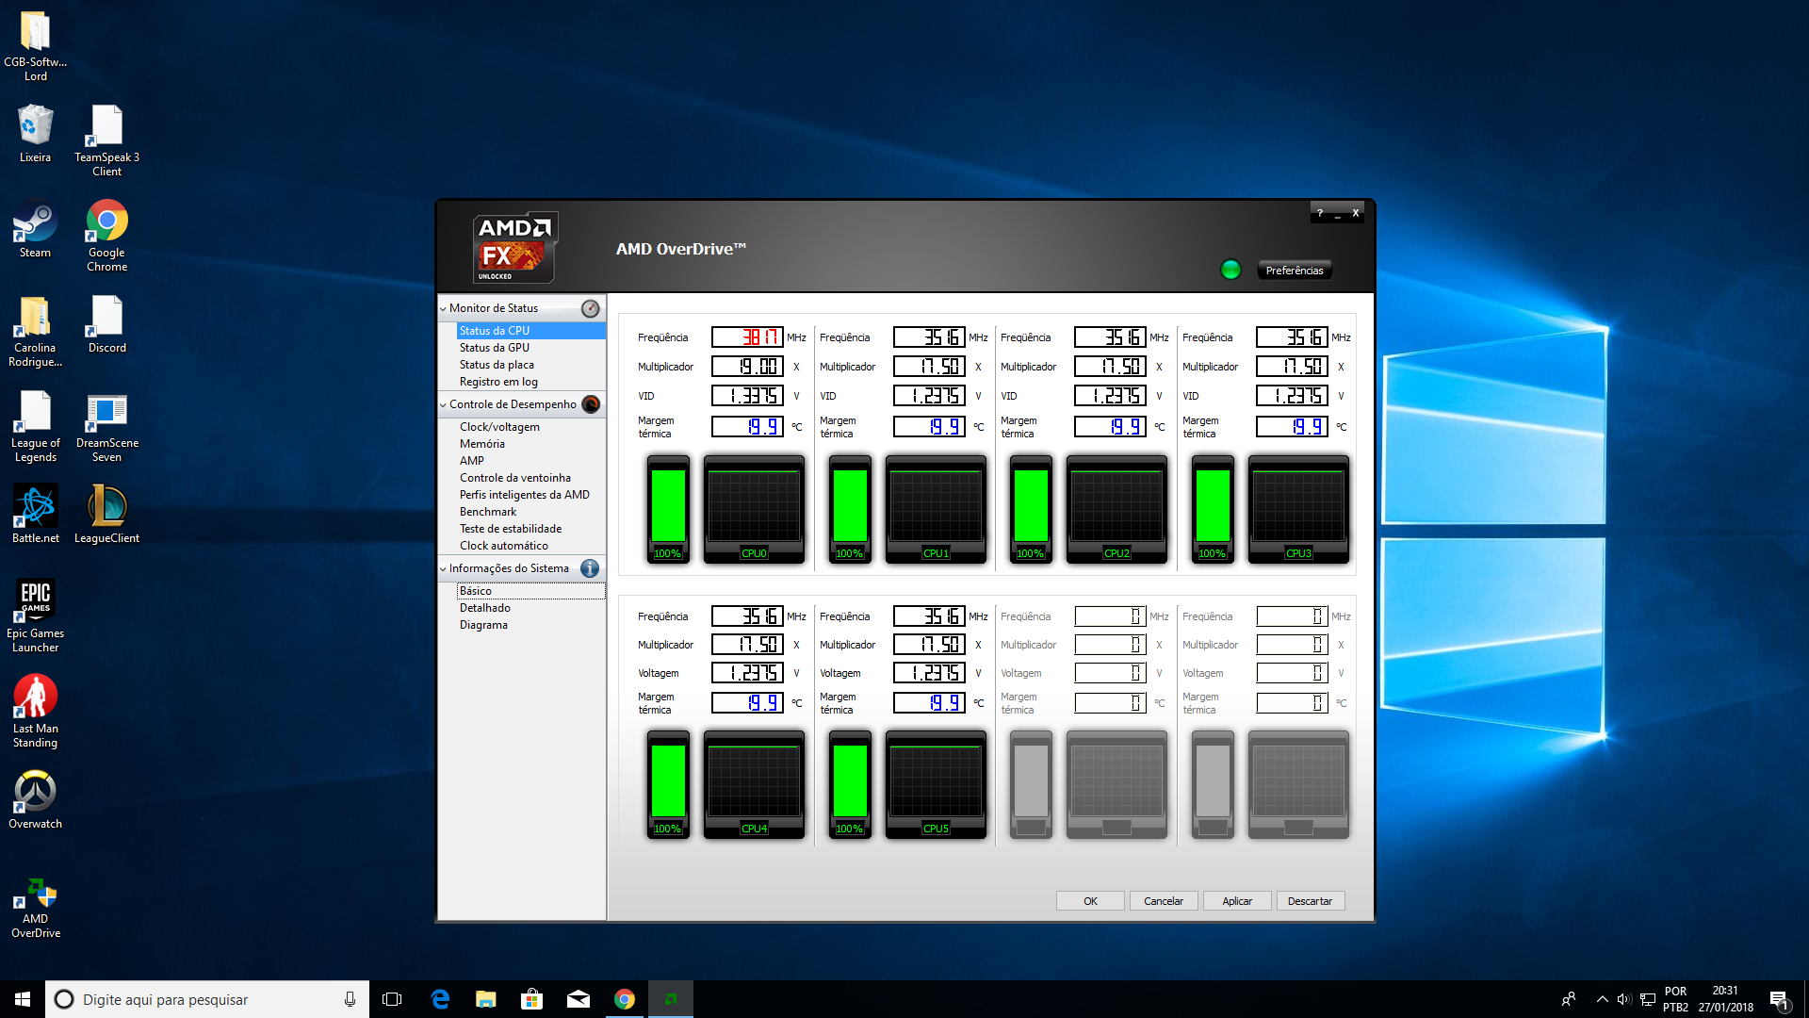Select TeamSpeak 3 Client desktop icon
The width and height of the screenshot is (1809, 1018).
[x=106, y=140]
